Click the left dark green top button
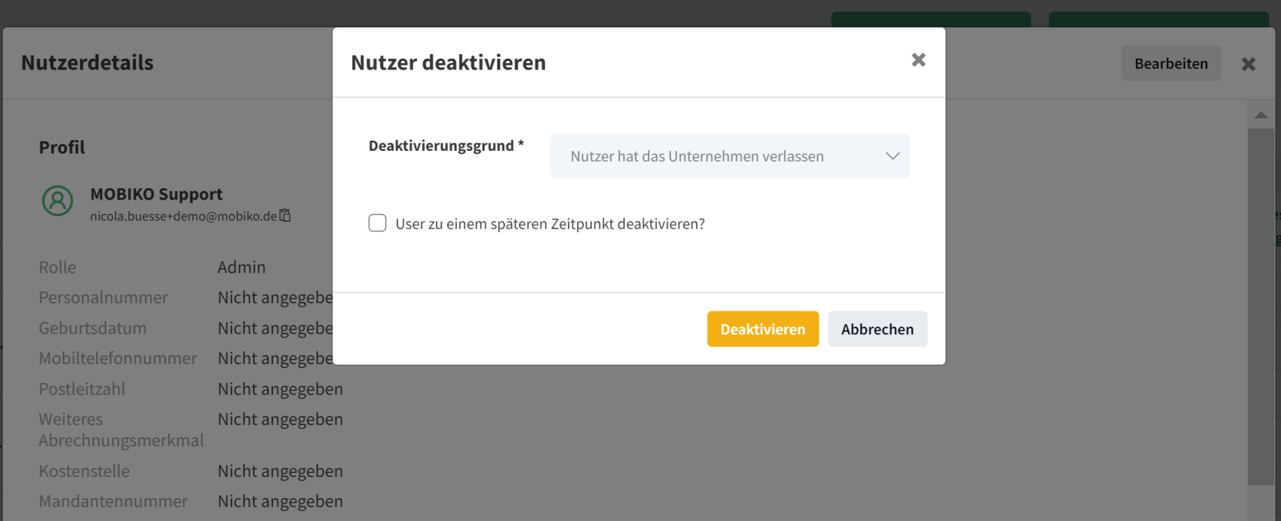The width and height of the screenshot is (1281, 521). tap(930, 19)
